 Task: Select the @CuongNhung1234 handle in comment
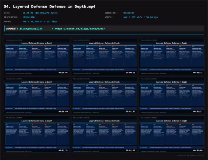(x=31, y=29)
